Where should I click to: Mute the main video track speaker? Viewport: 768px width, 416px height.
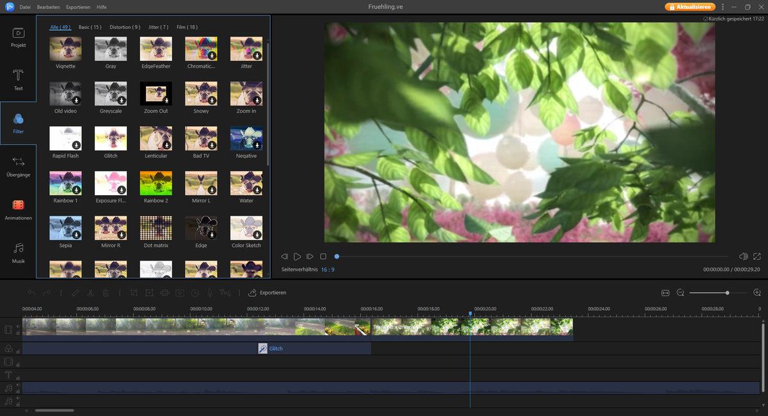pos(18,325)
